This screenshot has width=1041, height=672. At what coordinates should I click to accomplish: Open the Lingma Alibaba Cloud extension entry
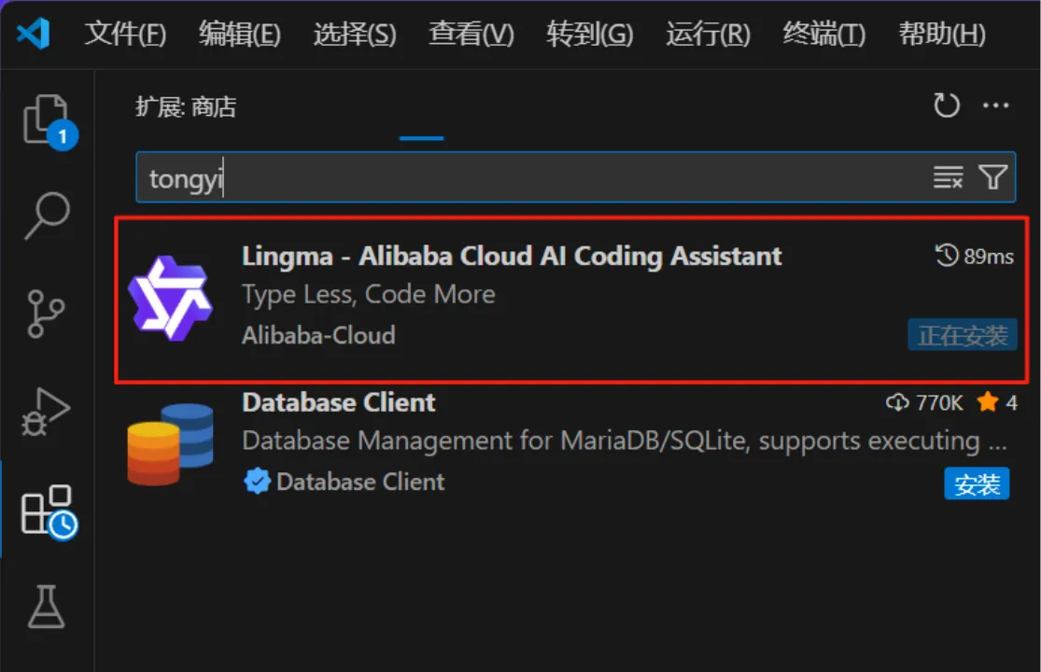click(x=571, y=300)
